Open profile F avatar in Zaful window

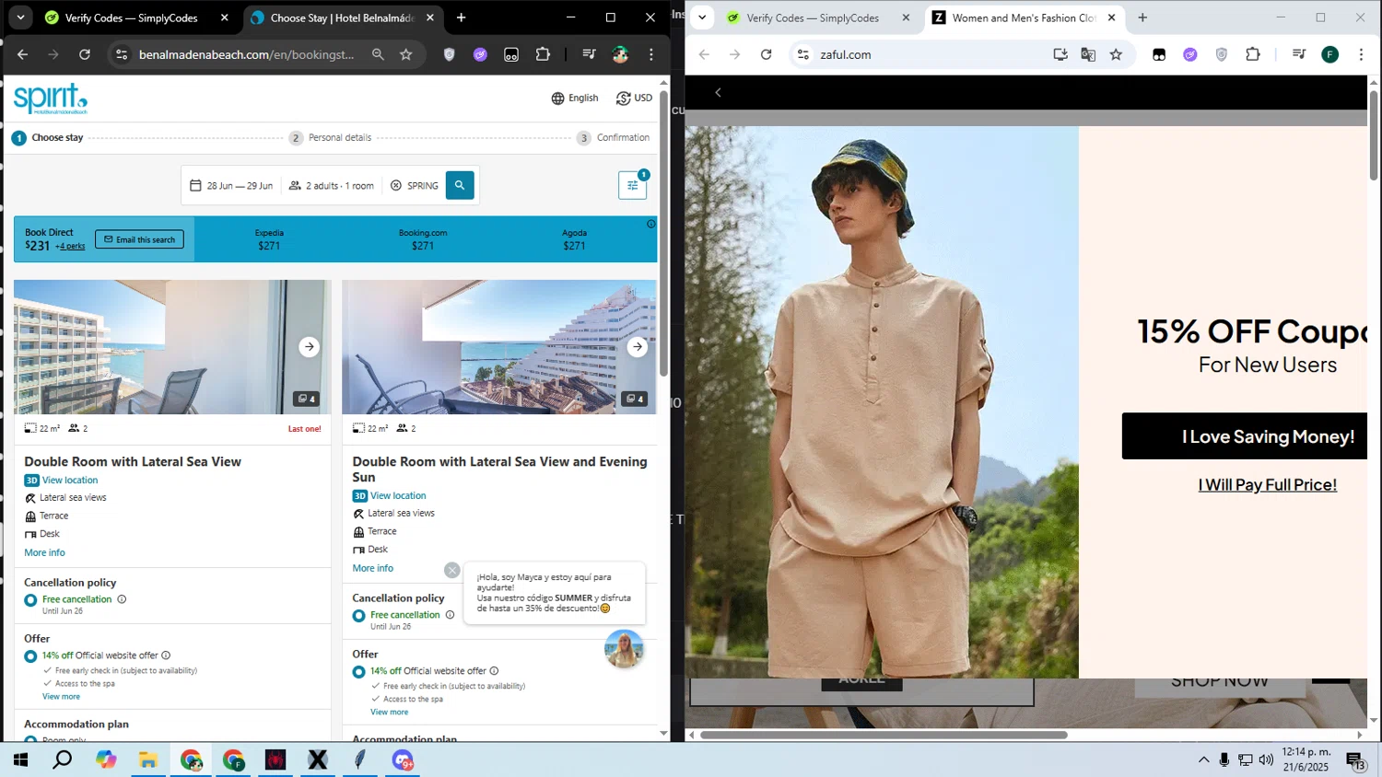tap(1330, 54)
